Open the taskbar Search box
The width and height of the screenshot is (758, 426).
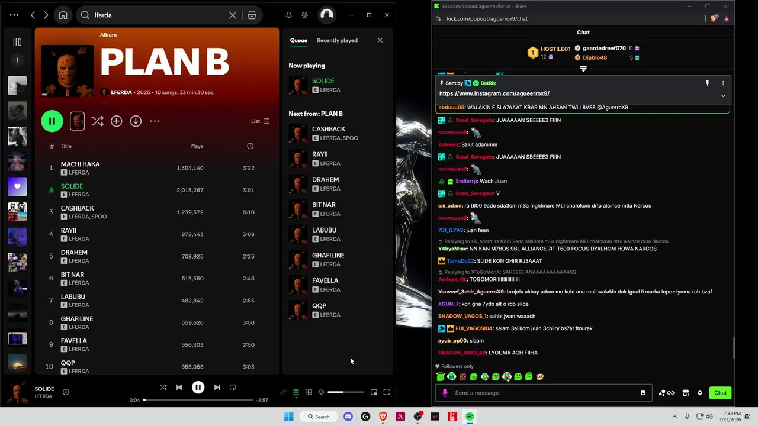[x=318, y=417]
